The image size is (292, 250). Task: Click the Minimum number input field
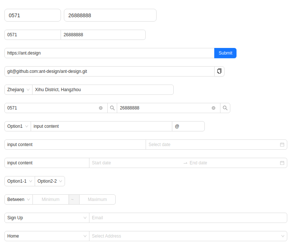tap(50, 199)
